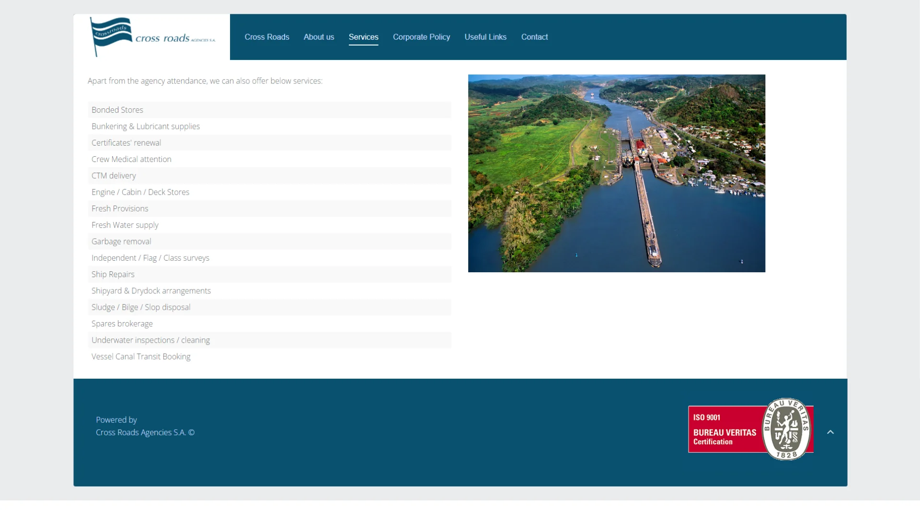
Task: Click the Certificates' renewal row
Action: point(270,143)
